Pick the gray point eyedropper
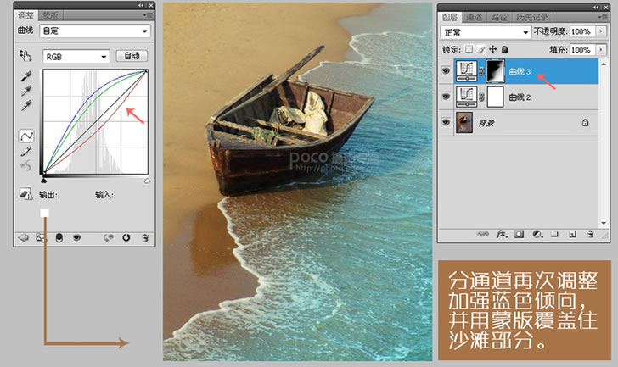Screen dimensions: 618x367 (x=26, y=91)
